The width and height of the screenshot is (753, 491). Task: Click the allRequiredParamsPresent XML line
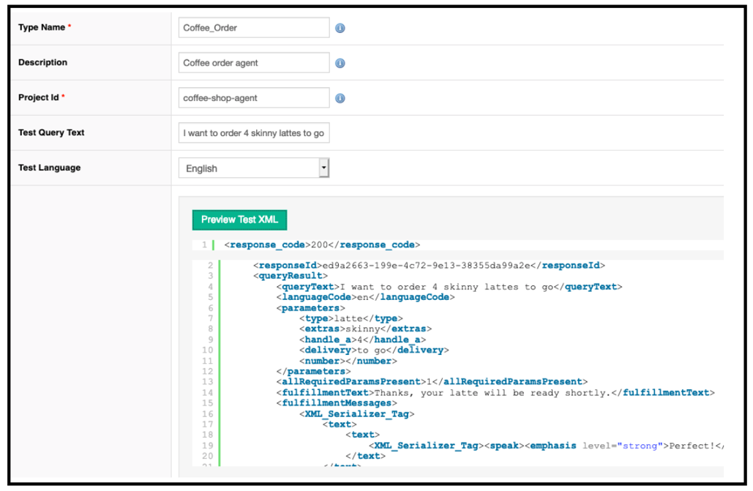coord(432,382)
